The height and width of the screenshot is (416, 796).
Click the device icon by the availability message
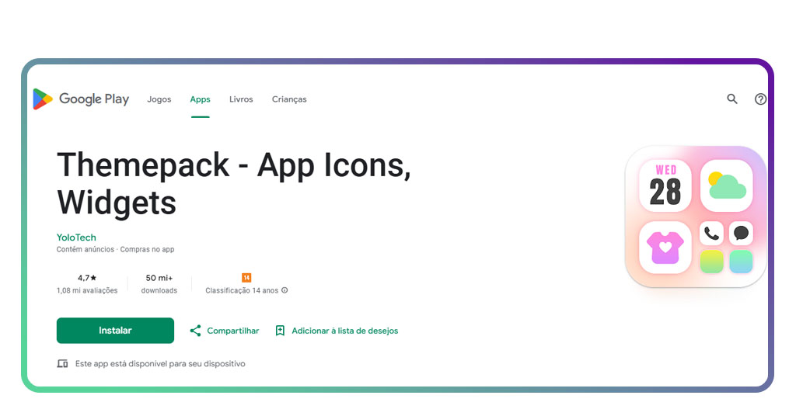62,363
